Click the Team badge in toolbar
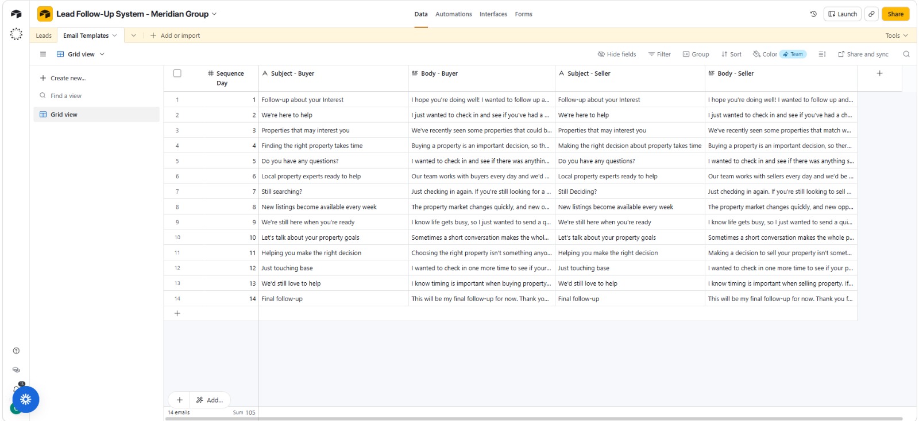Viewport: 919px width, 421px height. tap(793, 54)
